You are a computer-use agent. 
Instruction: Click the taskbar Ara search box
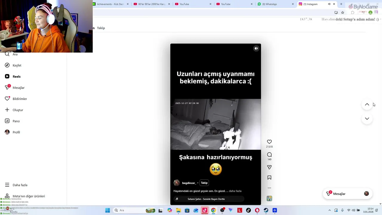[134, 211]
